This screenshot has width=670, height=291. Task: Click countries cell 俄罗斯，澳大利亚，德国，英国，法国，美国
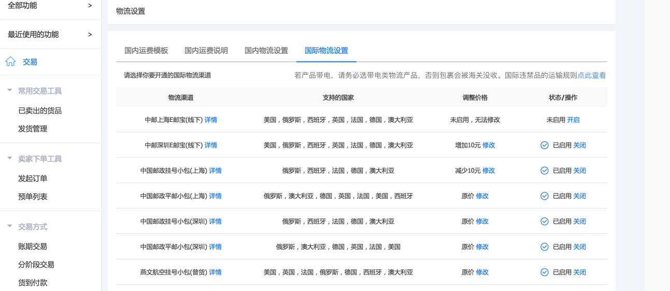click(338, 247)
